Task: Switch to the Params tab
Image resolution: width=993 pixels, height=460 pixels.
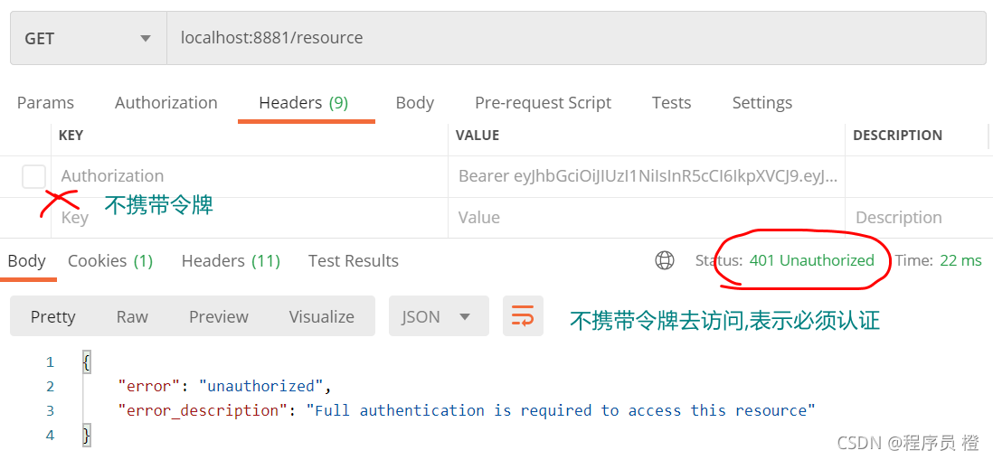Action: (x=45, y=102)
